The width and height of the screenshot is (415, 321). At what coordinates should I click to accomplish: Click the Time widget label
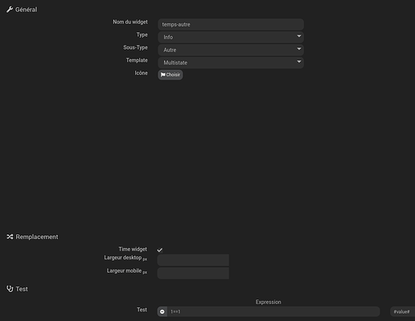[133, 249]
